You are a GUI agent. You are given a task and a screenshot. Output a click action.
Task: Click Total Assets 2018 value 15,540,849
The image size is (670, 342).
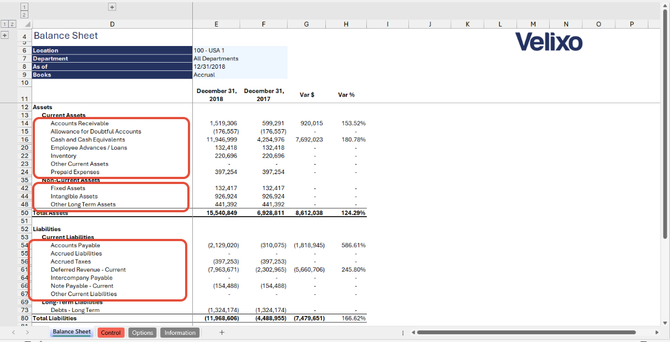point(222,213)
